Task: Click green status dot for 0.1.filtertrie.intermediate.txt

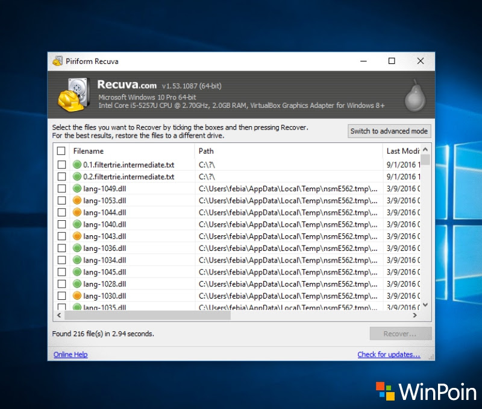Action: coord(77,165)
